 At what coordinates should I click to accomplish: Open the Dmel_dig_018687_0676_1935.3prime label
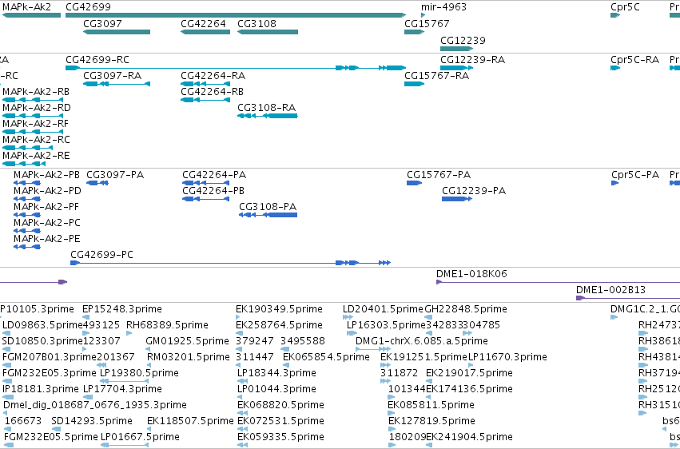click(95, 405)
